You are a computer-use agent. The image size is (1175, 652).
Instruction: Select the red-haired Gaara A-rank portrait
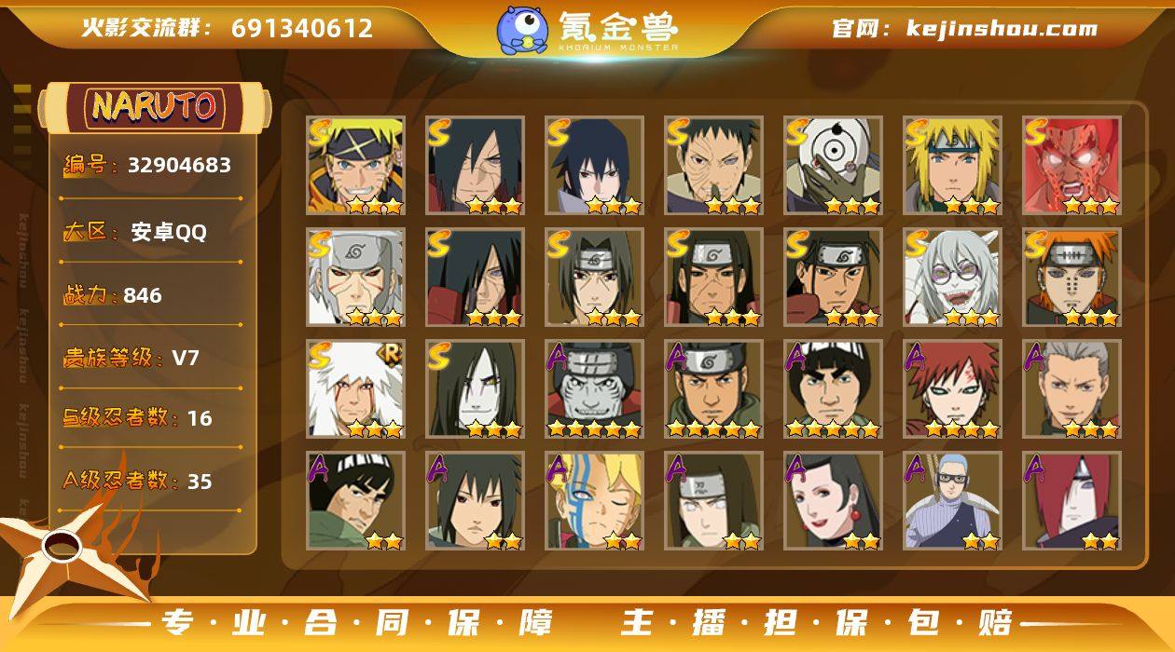click(x=952, y=389)
